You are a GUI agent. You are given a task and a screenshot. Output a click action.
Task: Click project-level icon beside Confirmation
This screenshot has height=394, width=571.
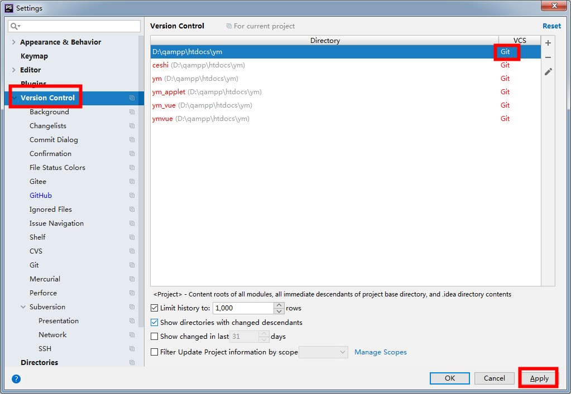point(132,154)
